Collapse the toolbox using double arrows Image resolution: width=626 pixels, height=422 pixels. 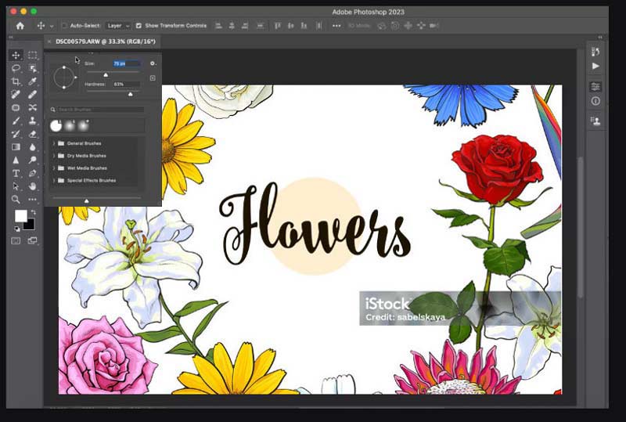tap(11, 37)
